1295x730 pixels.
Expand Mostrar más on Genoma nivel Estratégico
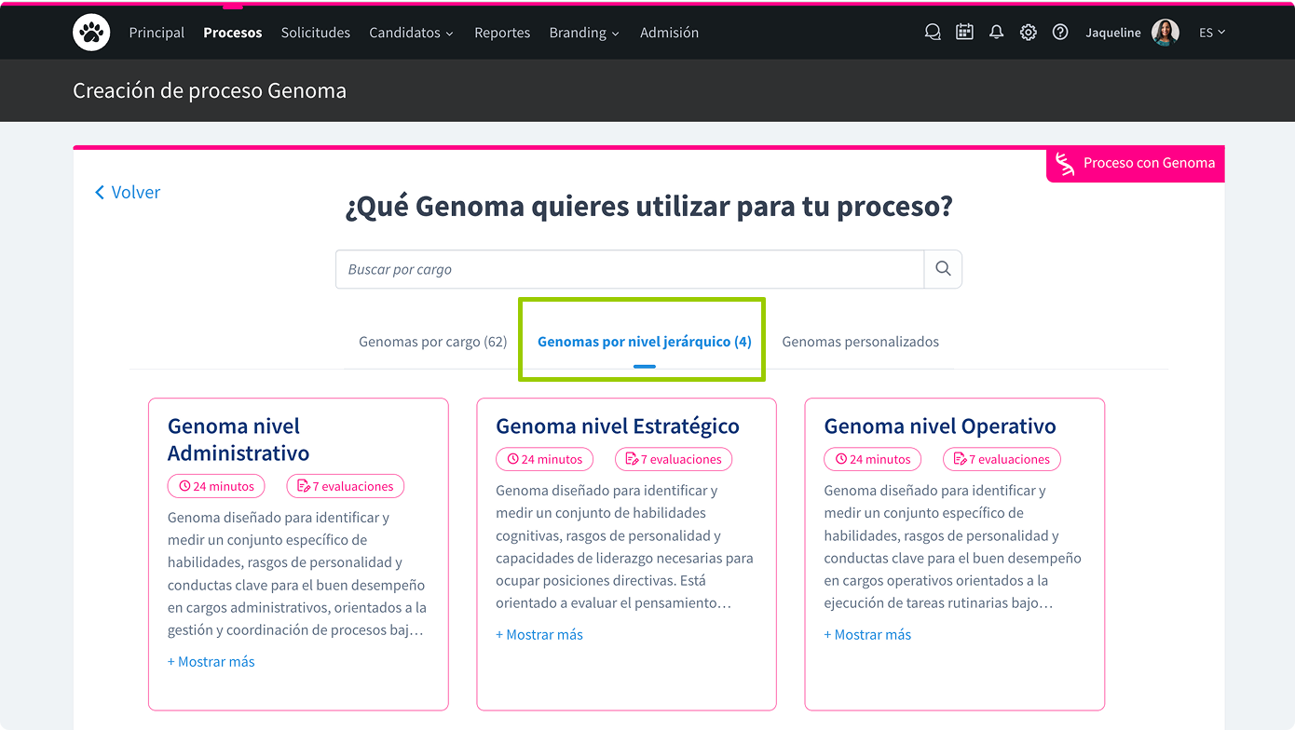pyautogui.click(x=539, y=634)
